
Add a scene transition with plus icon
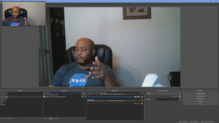(174, 96)
